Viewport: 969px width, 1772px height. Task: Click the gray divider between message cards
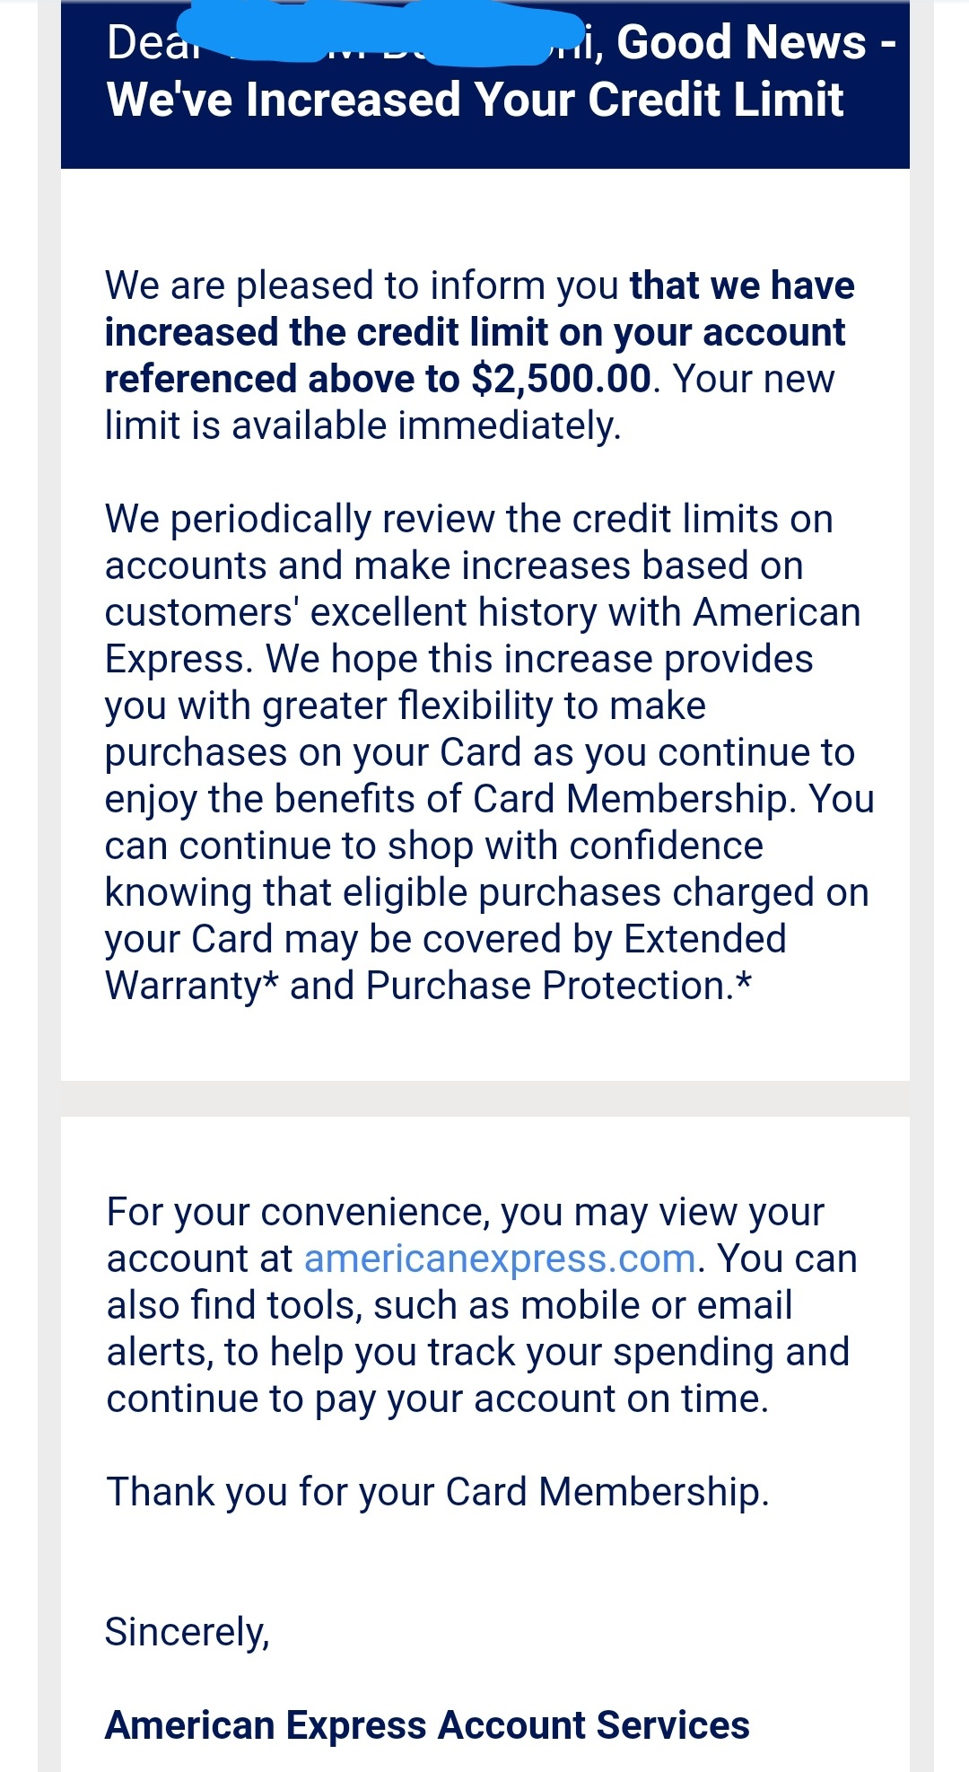coord(484,1099)
